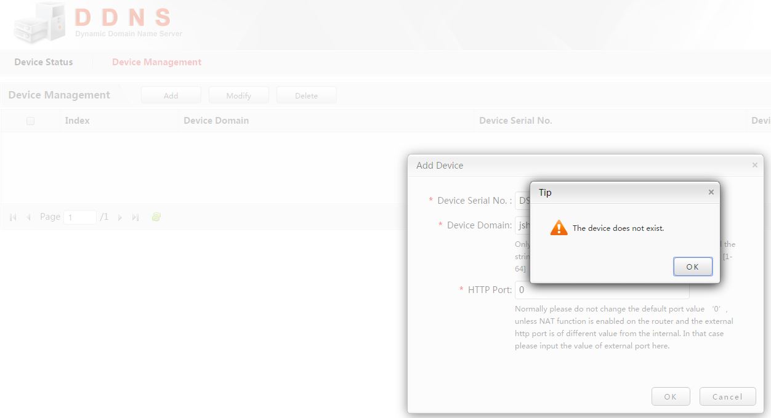Click the green refresh icon

tap(156, 217)
